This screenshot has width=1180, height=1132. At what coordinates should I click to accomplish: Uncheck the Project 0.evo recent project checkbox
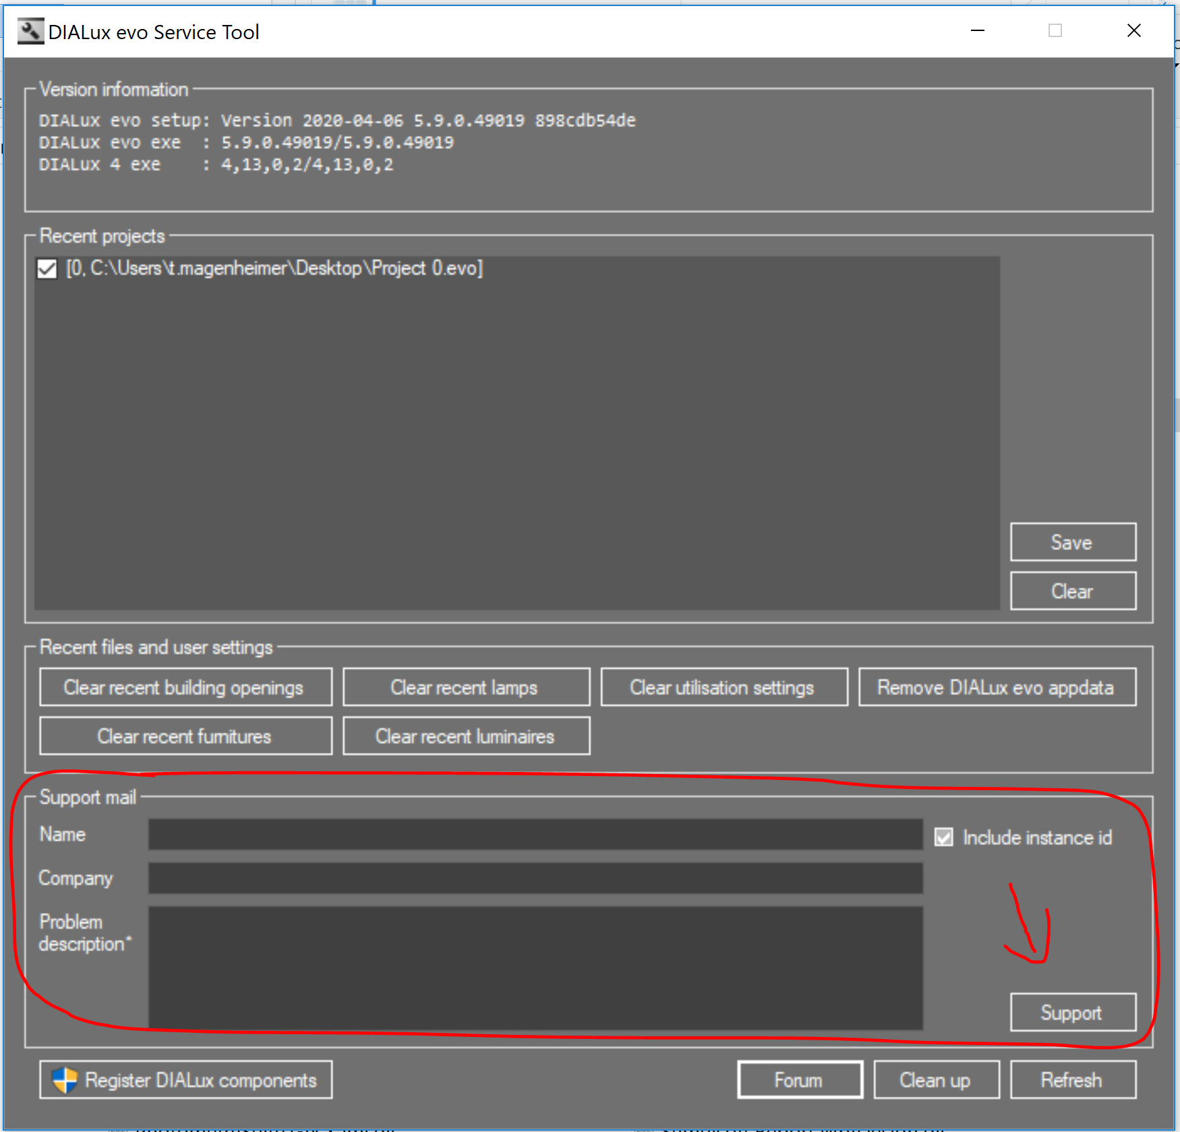47,269
